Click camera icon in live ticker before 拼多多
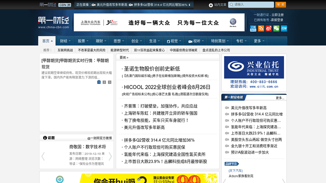 coord(131,5)
